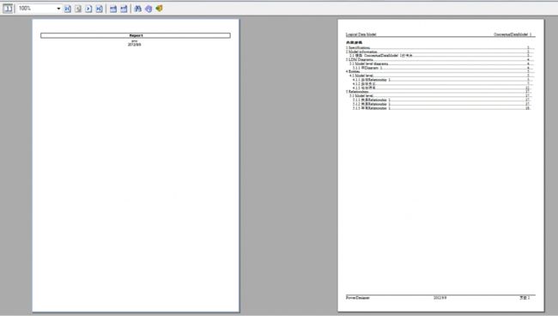Open Find with the binoculars icon

pos(137,9)
